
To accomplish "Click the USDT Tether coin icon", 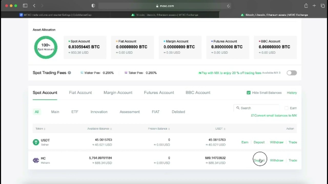I will [x=36, y=142].
